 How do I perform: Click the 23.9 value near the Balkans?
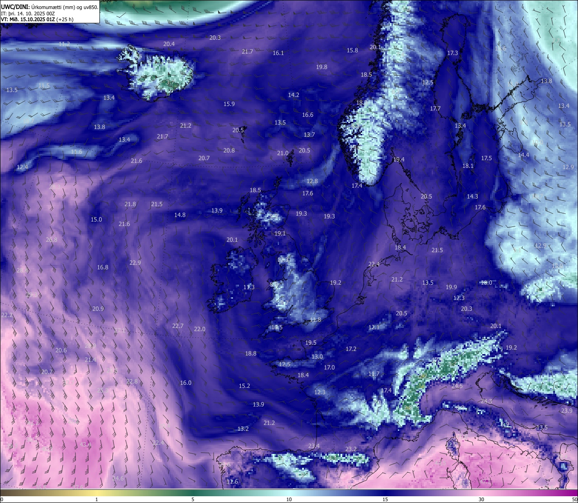pos(567,411)
